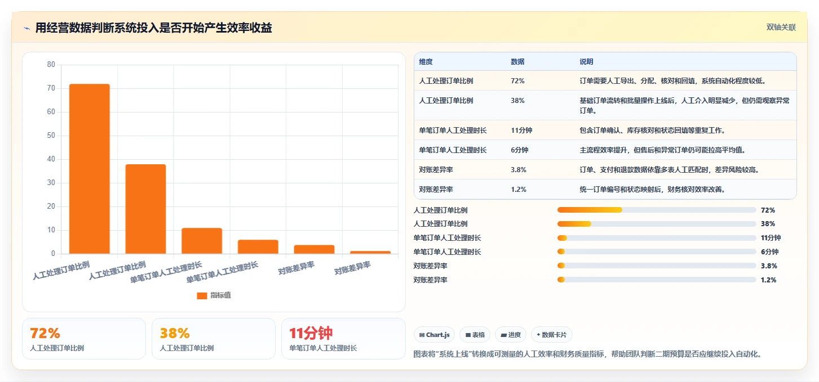
Task: Click description starting 订单需要人工导出
Action: [672, 81]
